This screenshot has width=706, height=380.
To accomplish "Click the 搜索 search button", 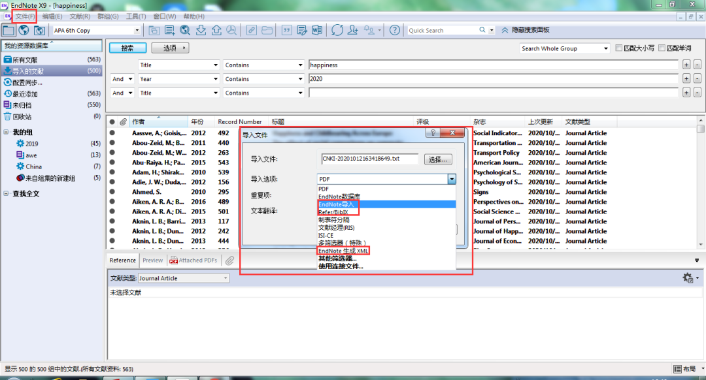I will (x=127, y=48).
